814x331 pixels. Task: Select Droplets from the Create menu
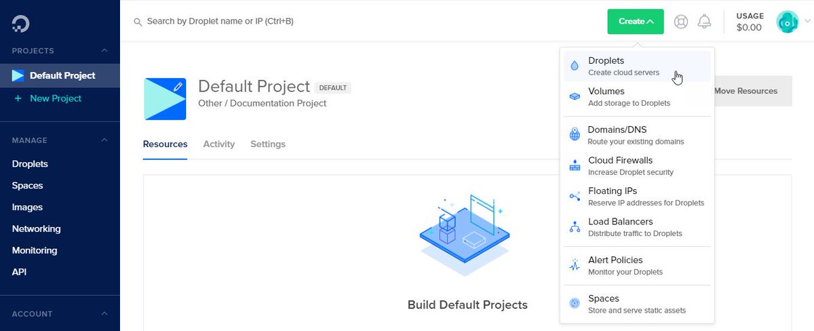tap(637, 66)
